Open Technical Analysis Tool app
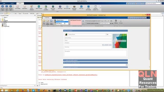 tap(96, 8)
